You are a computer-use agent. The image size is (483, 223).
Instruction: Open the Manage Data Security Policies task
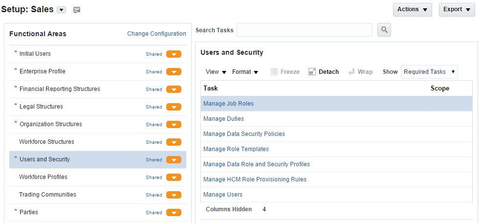(244, 134)
